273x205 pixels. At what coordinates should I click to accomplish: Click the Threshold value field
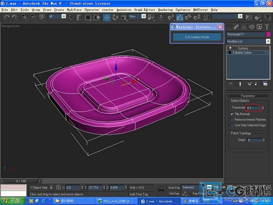click(x=254, y=108)
